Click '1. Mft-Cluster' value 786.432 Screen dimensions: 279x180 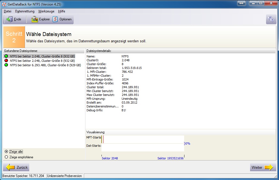(127, 72)
